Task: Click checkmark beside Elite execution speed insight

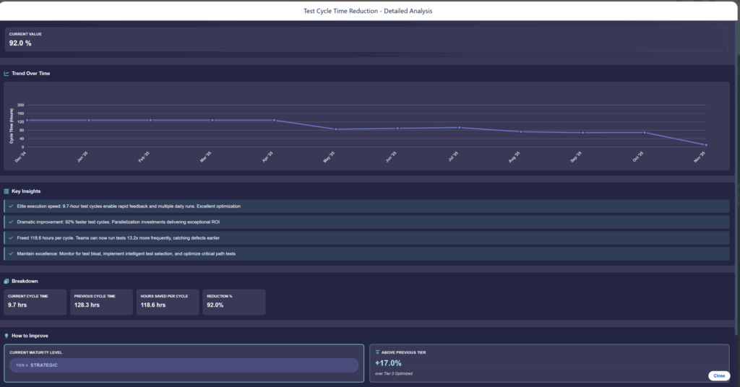Action: point(11,206)
